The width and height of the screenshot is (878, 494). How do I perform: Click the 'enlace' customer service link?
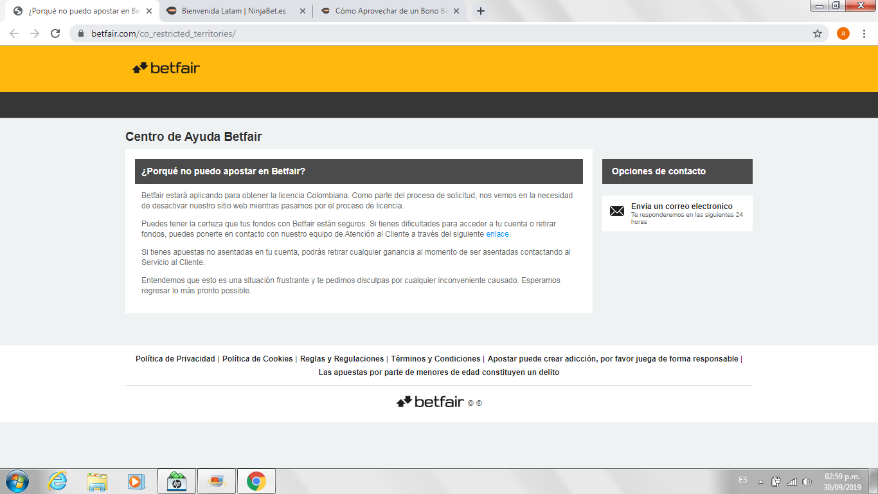(x=497, y=234)
